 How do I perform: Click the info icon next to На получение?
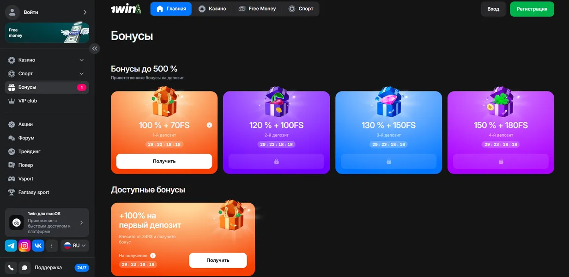153,255
